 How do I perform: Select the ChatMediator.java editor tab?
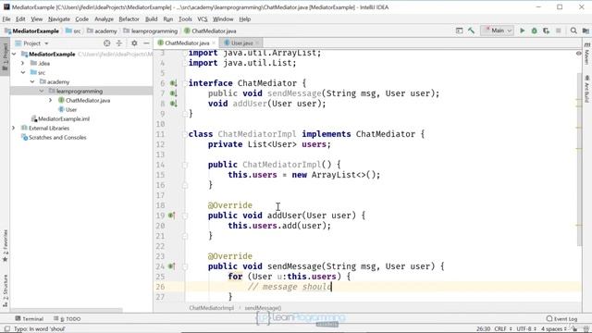tap(187, 43)
